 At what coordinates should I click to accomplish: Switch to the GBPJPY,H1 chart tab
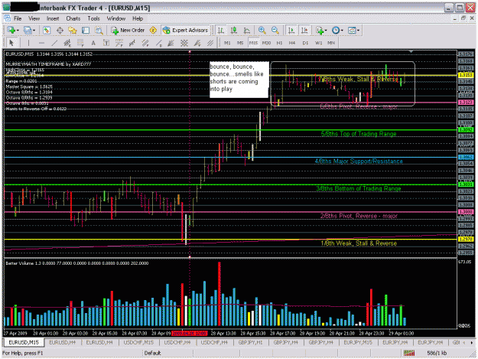(x=250, y=342)
